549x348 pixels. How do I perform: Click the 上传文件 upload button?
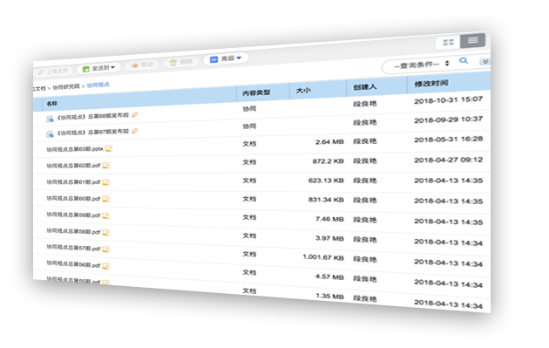pyautogui.click(x=53, y=72)
